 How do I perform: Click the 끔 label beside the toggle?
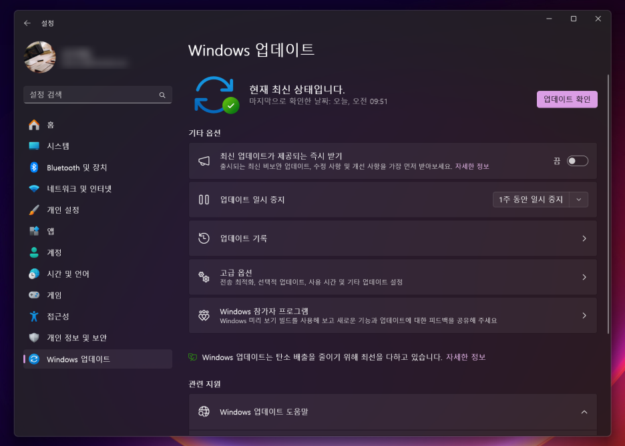tap(557, 161)
